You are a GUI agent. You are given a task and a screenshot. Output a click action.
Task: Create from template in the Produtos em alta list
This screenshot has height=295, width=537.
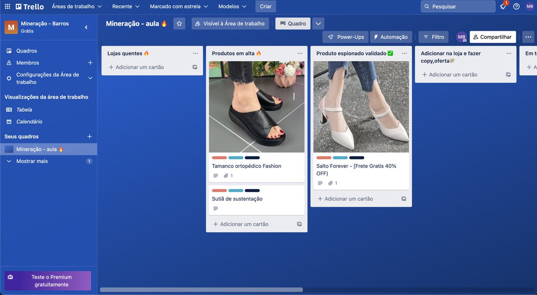pos(299,224)
